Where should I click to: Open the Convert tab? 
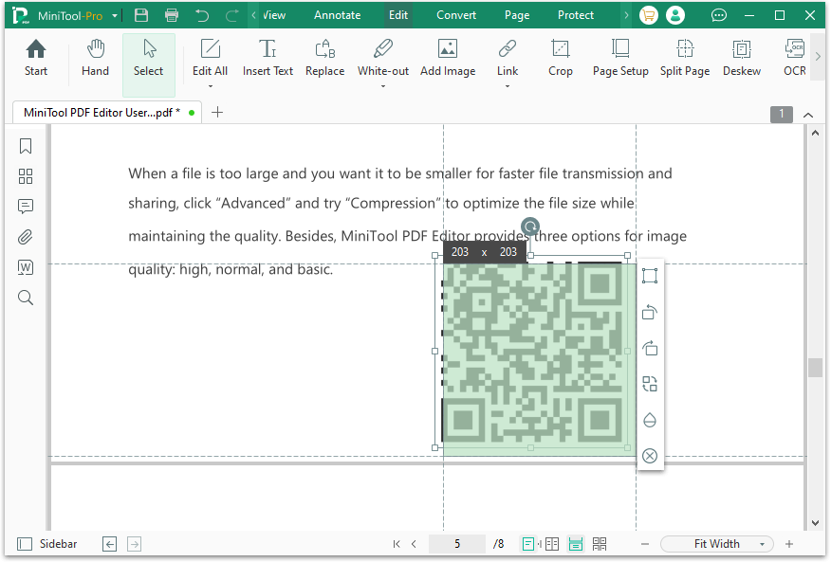click(x=455, y=15)
